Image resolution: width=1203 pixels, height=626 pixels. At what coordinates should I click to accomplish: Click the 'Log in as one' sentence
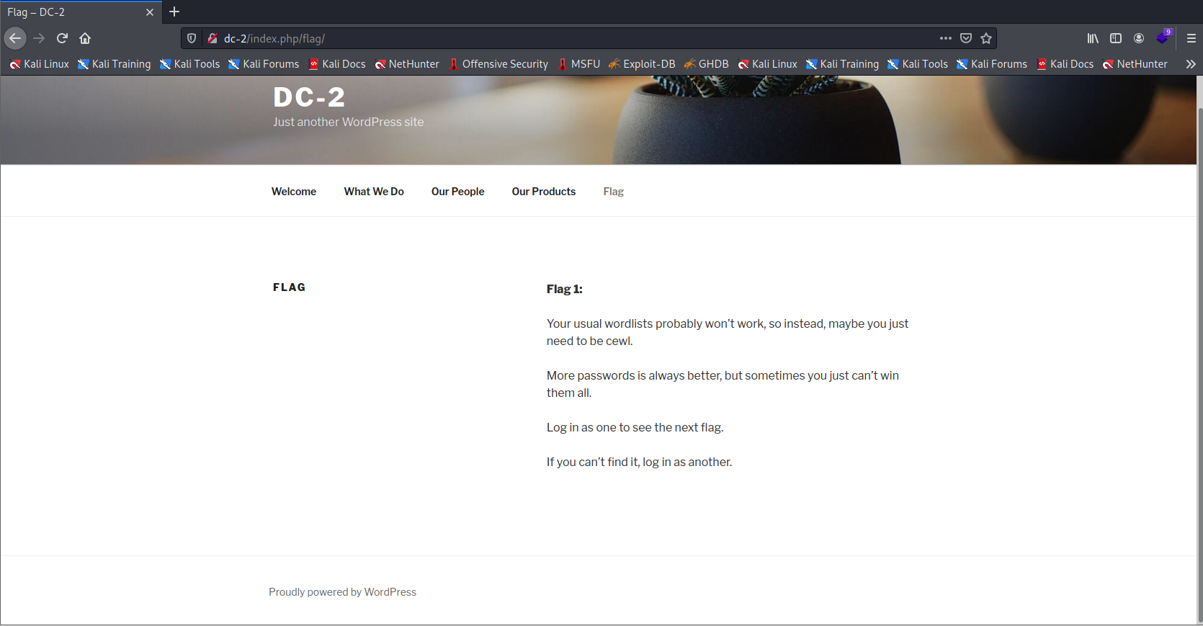point(635,427)
